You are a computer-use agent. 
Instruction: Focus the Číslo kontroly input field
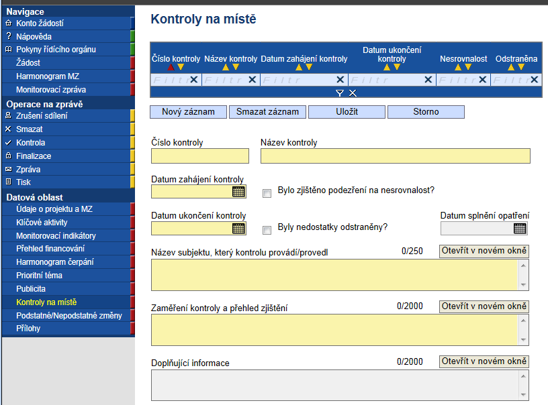click(200, 156)
